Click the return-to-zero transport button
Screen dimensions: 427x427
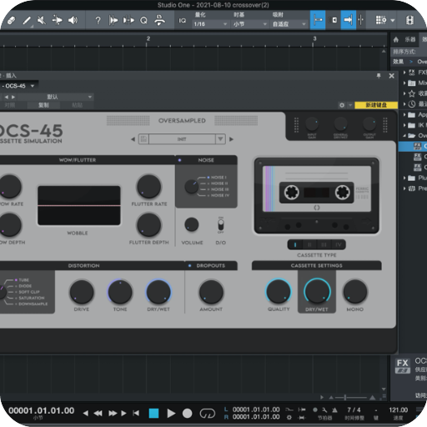click(x=136, y=414)
